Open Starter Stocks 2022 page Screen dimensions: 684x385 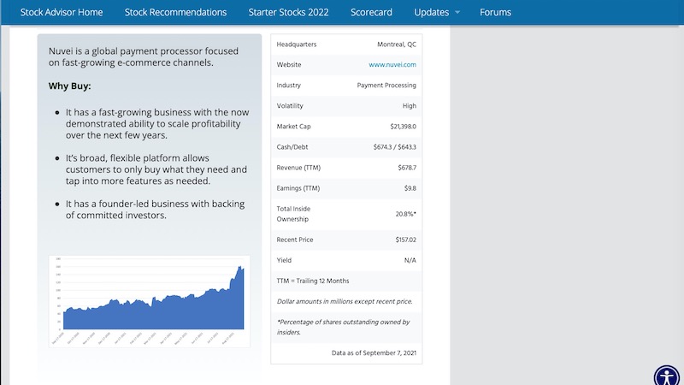pyautogui.click(x=288, y=12)
